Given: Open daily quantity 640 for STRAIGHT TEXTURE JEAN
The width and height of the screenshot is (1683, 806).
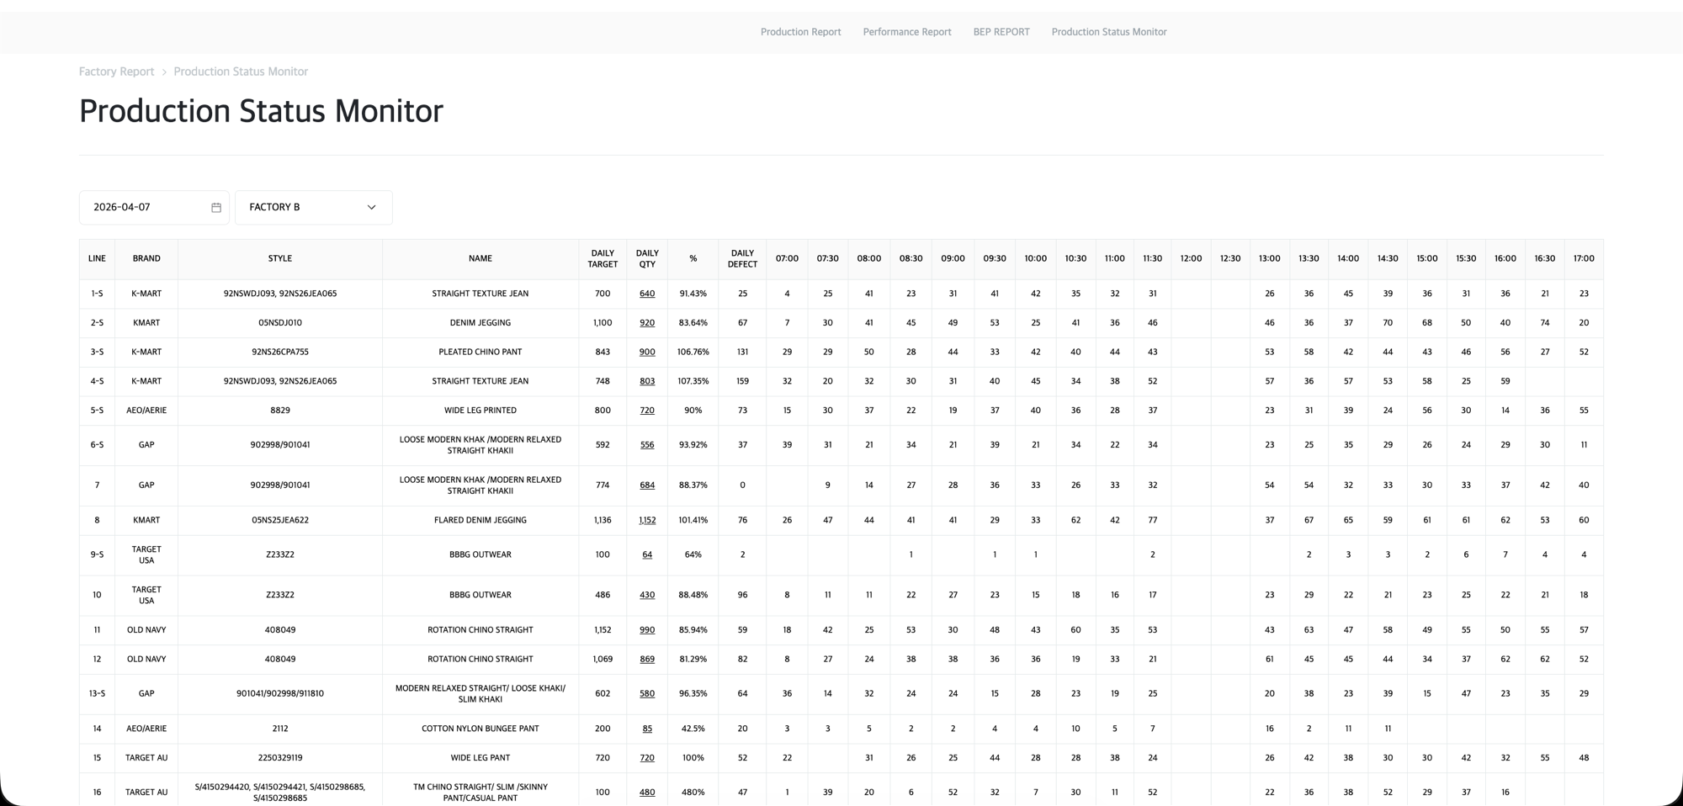Looking at the screenshot, I should (x=646, y=294).
